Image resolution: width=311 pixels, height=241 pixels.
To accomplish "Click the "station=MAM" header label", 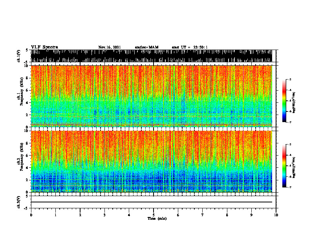I will 146,47.
